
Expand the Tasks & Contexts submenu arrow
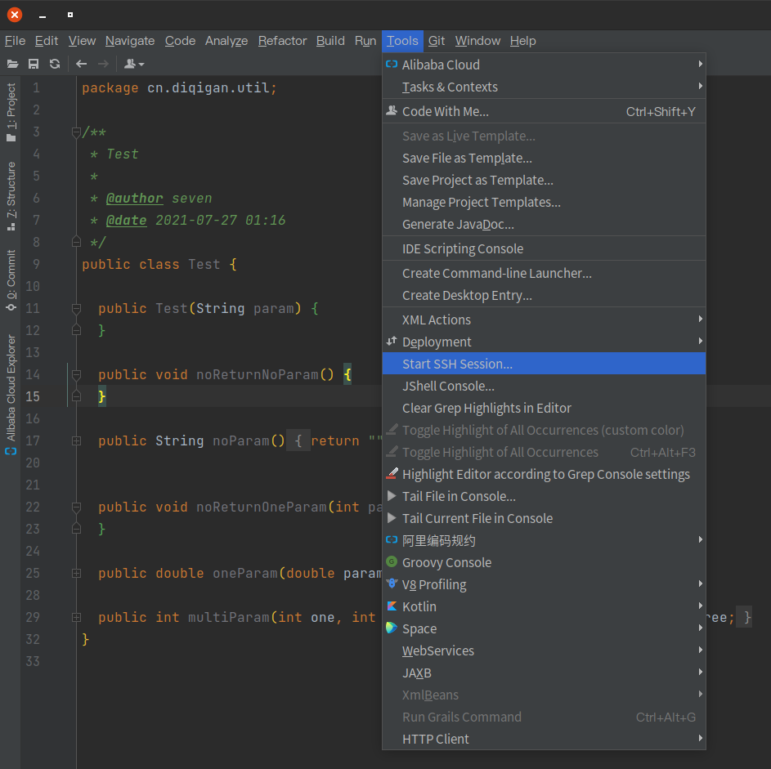pos(700,86)
